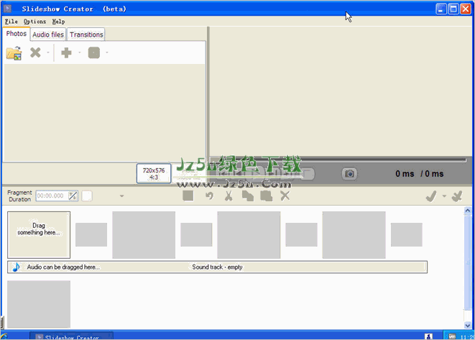This screenshot has width=475, height=340.
Task: Switch to the Audio files tab
Action: pos(48,35)
